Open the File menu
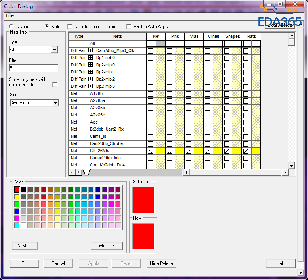308x280 pixels. 10,15
